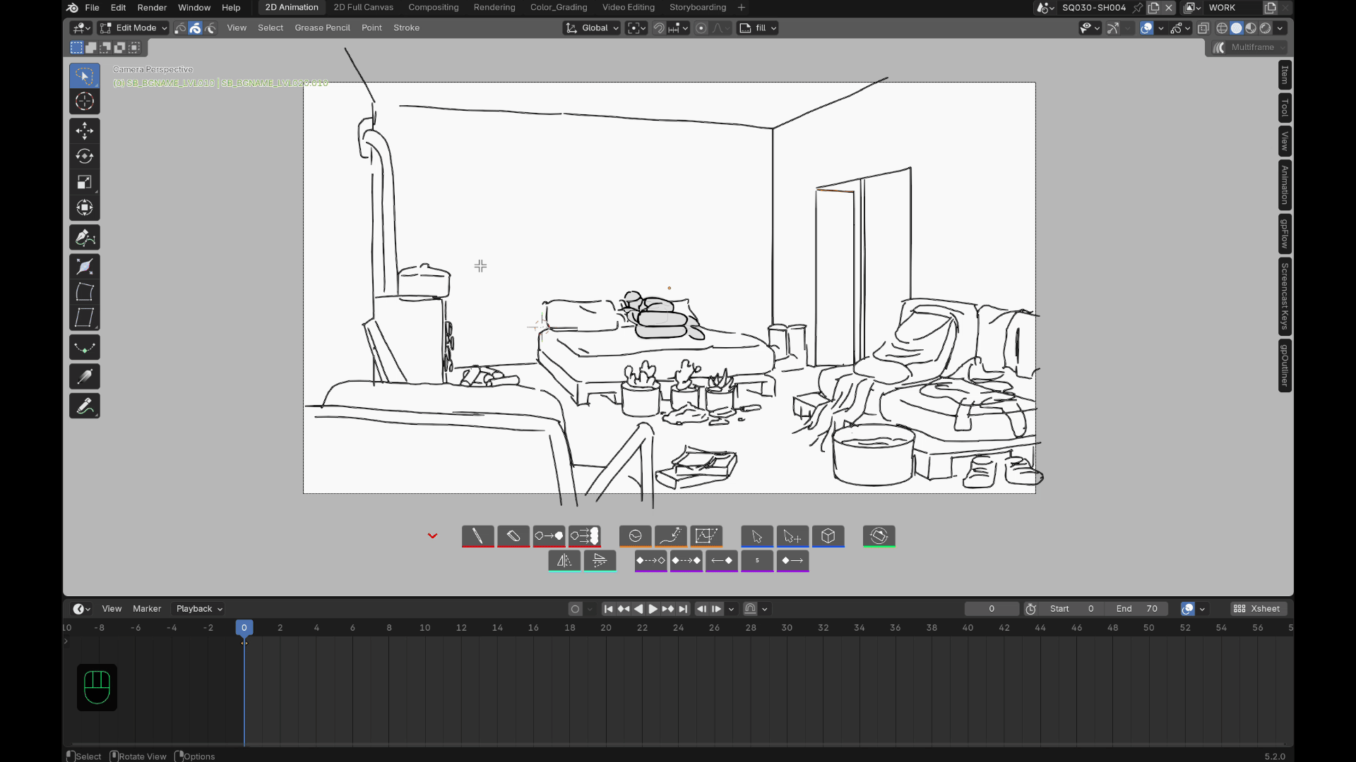Open the Playback dropdown in timeline
Screen dimensions: 1356x762
[199, 609]
